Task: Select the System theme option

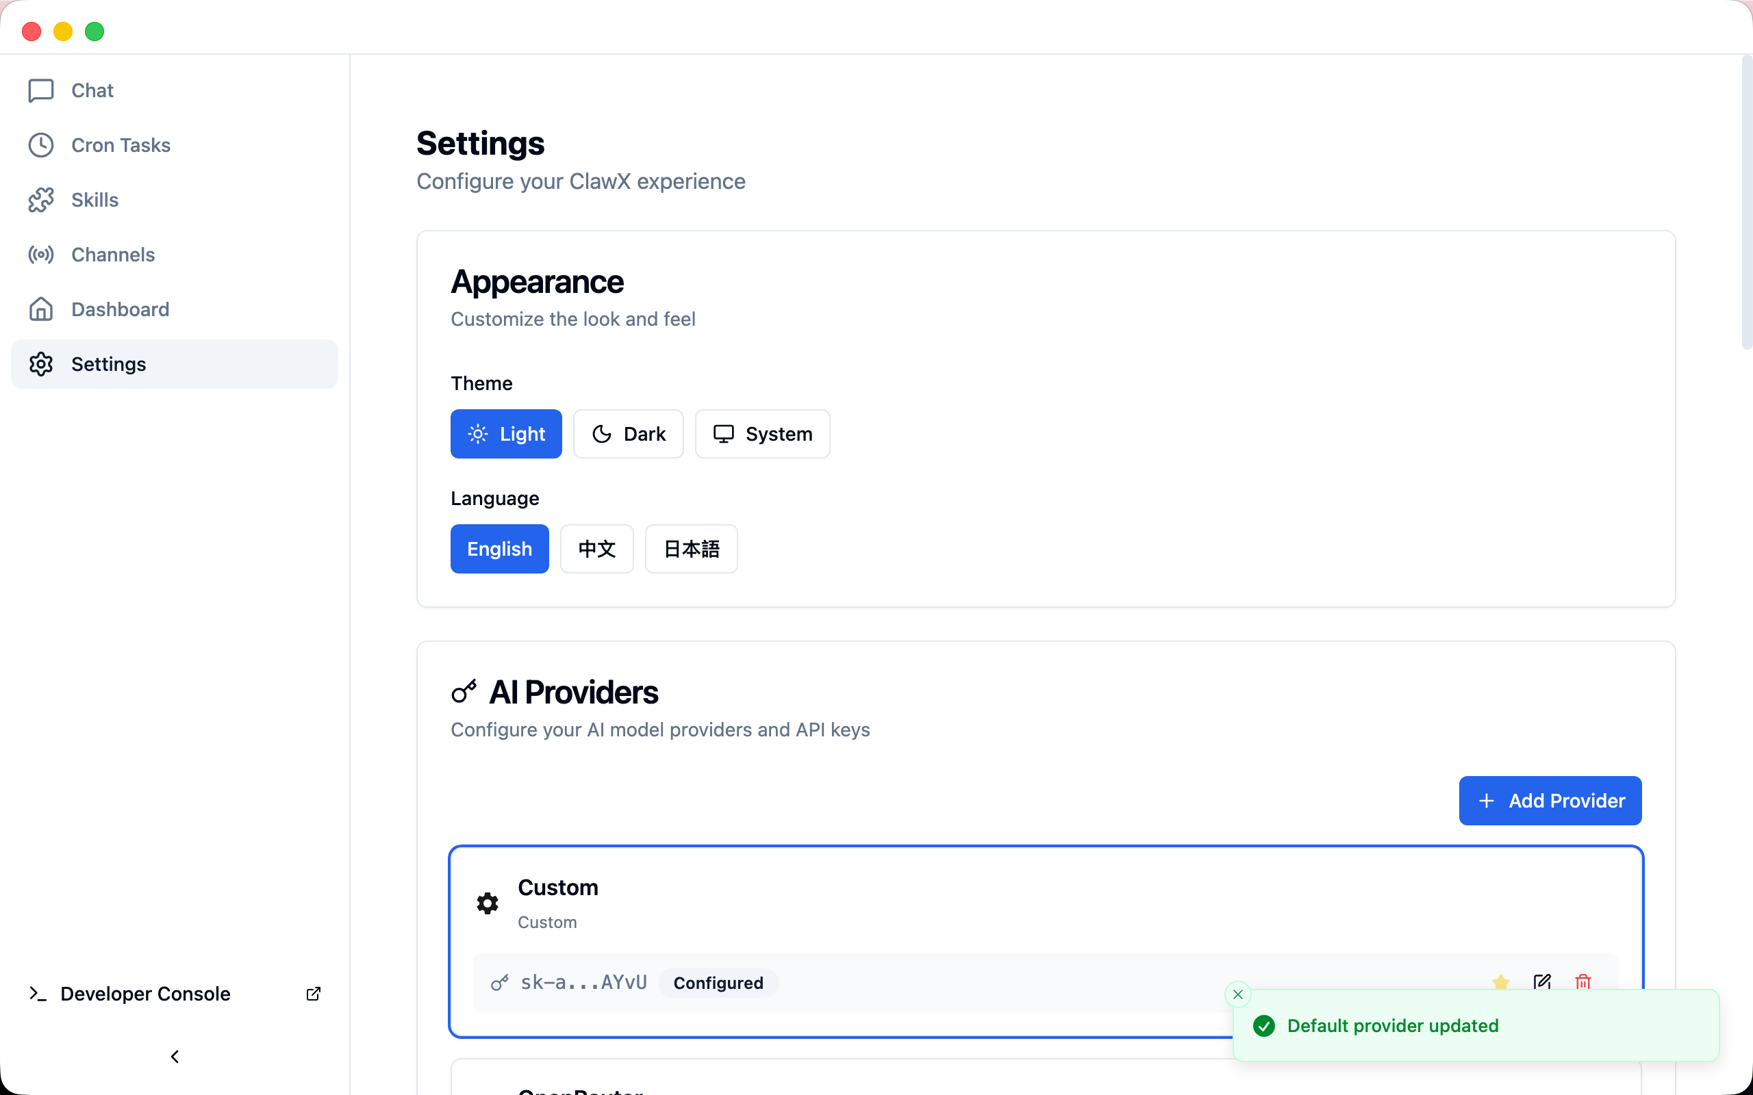Action: pos(762,434)
